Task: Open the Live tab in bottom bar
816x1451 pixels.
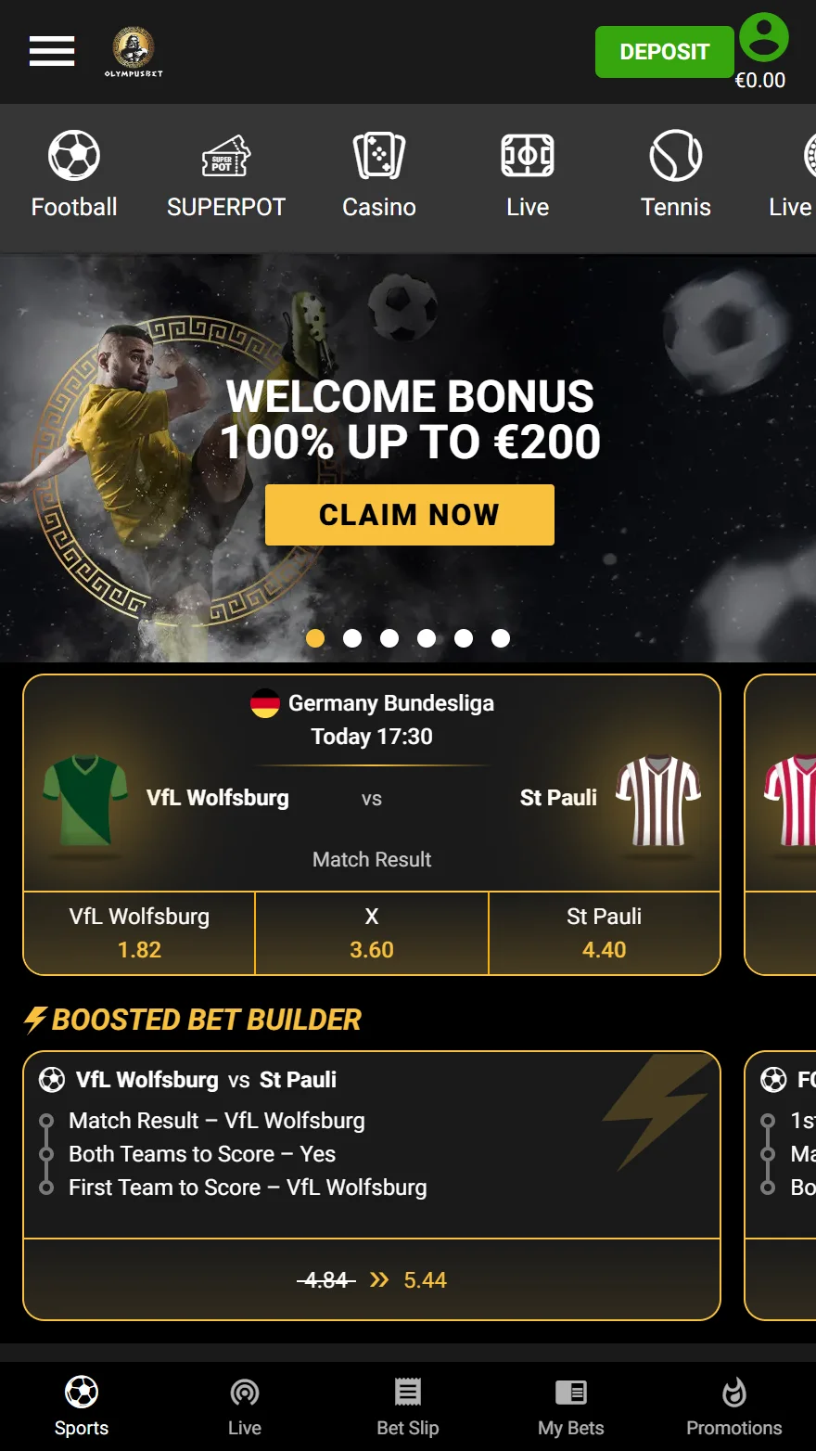Action: [x=245, y=1406]
